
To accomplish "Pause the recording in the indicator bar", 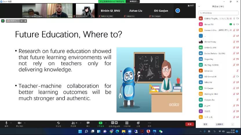I will click(x=21, y=21).
